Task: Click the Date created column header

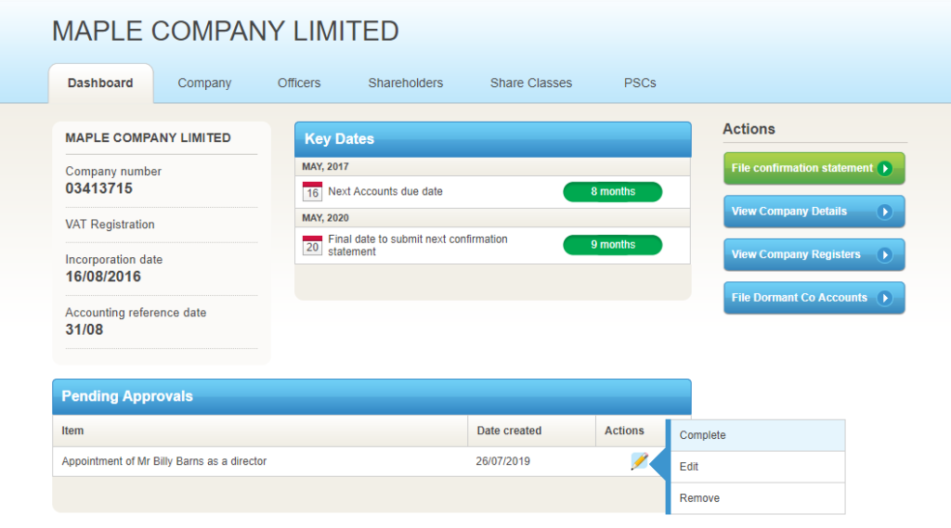Action: tap(509, 431)
